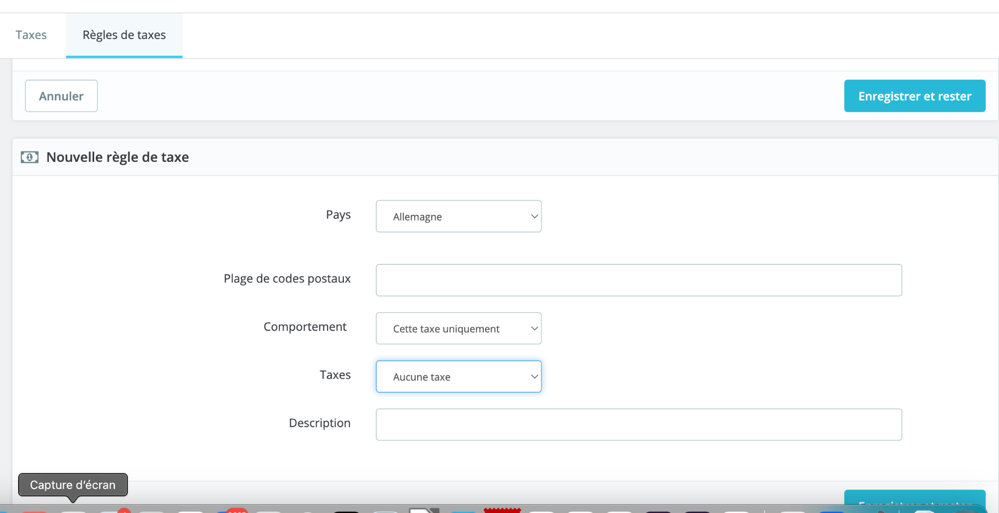Click the dock icon with red notification badge

[x=112, y=510]
